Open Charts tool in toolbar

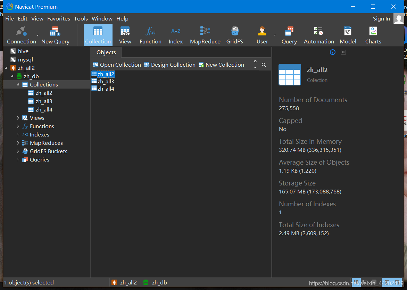[373, 35]
